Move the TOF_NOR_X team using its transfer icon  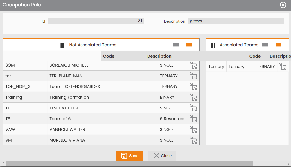tap(193, 87)
